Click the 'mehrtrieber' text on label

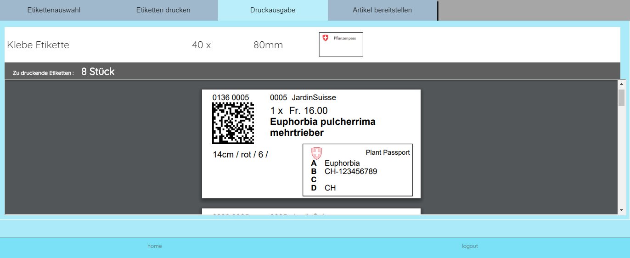click(297, 133)
